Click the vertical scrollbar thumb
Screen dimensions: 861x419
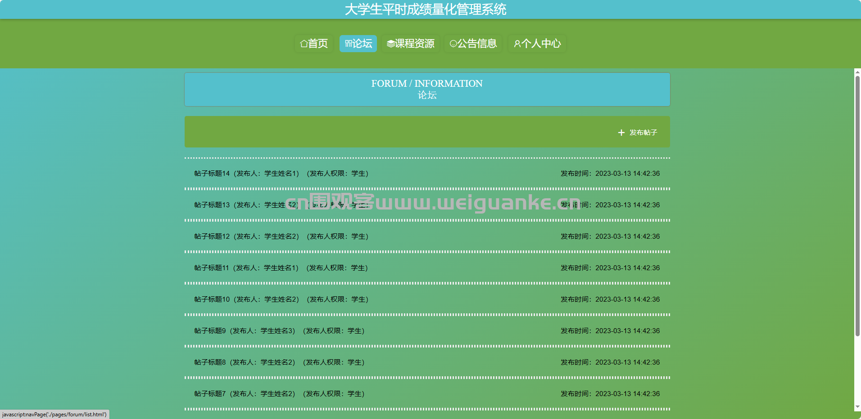point(857,206)
